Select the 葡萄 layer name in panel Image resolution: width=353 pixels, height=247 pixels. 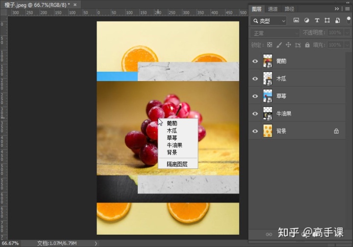pos(281,61)
